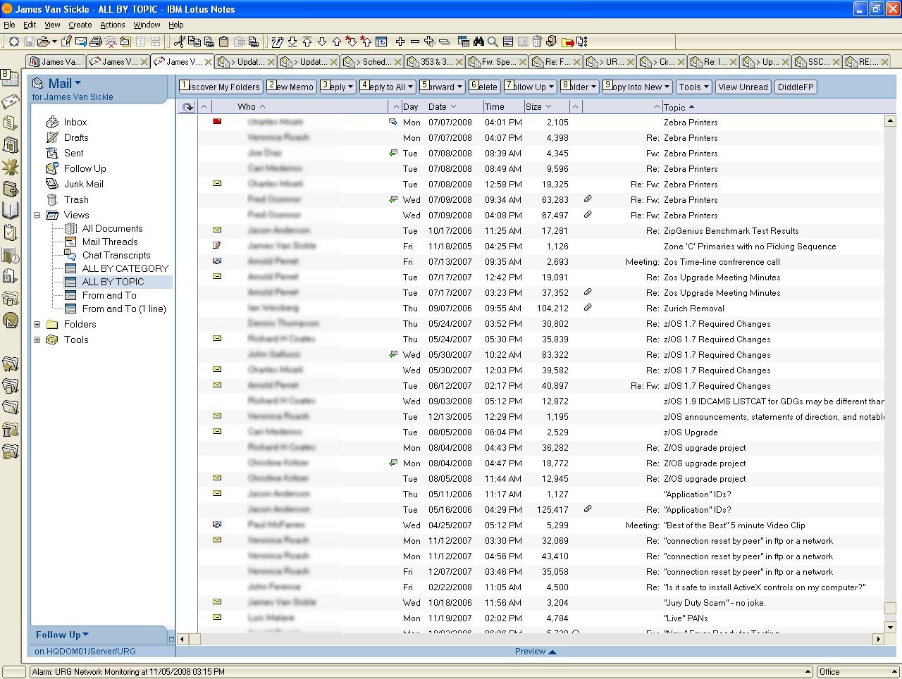Click the DiddleFP button
The width and height of the screenshot is (902, 679).
click(x=796, y=87)
